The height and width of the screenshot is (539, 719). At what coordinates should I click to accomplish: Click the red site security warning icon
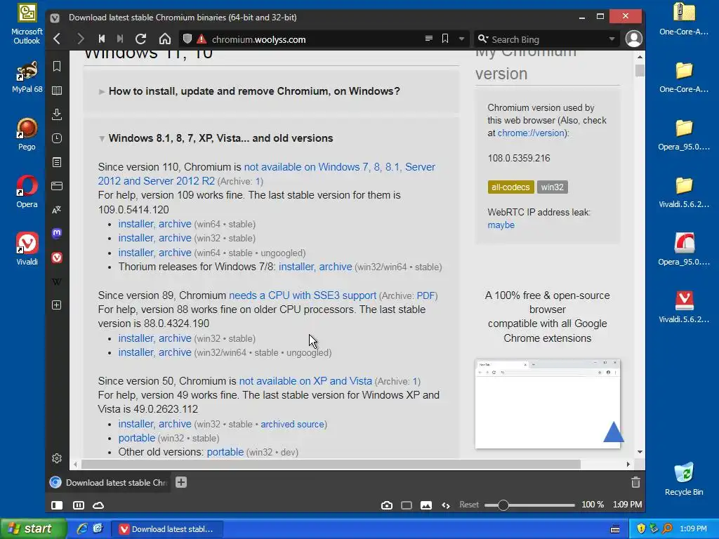point(202,39)
